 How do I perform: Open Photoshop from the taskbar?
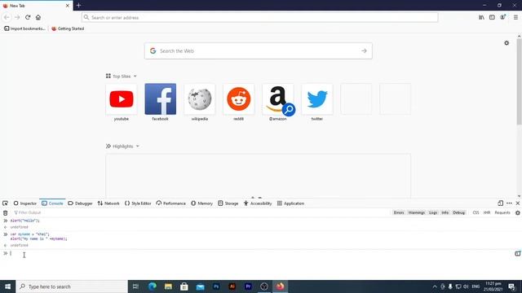(x=216, y=286)
